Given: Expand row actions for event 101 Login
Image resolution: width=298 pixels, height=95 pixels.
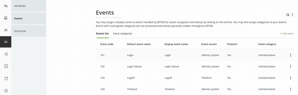Looking at the screenshot, I should (290, 55).
